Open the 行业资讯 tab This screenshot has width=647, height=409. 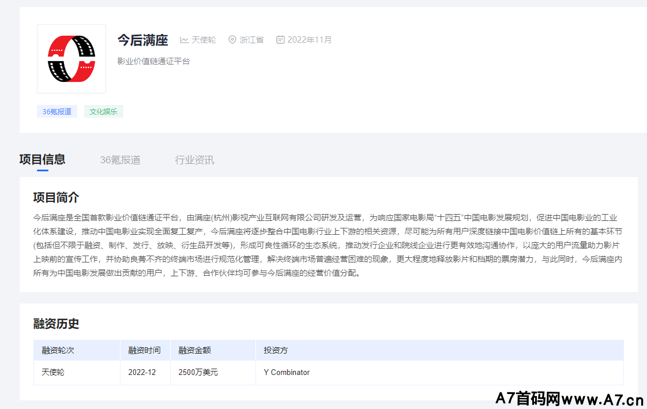(x=194, y=160)
